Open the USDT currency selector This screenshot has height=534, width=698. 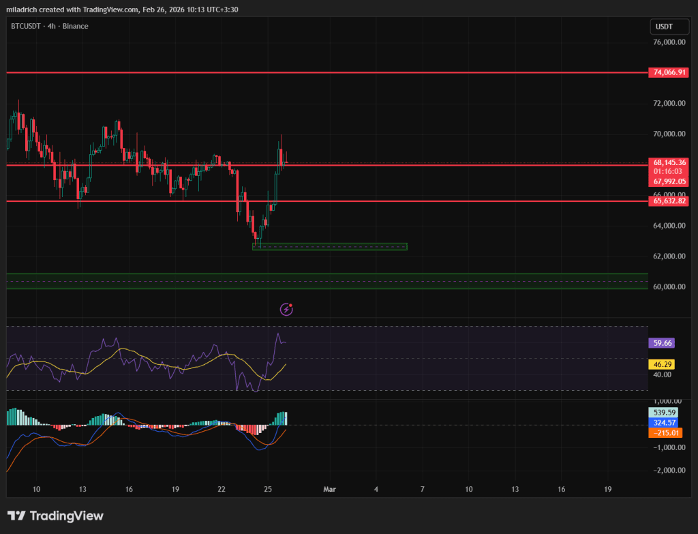tap(669, 27)
